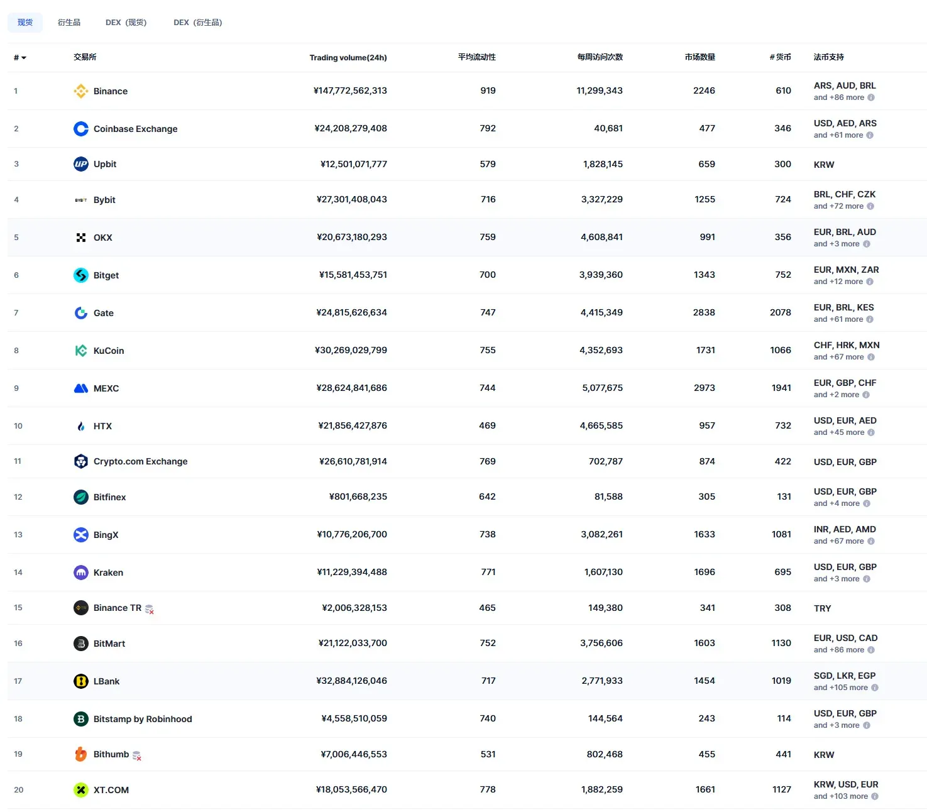
Task: Click BitMart market count 1603
Action: [705, 643]
